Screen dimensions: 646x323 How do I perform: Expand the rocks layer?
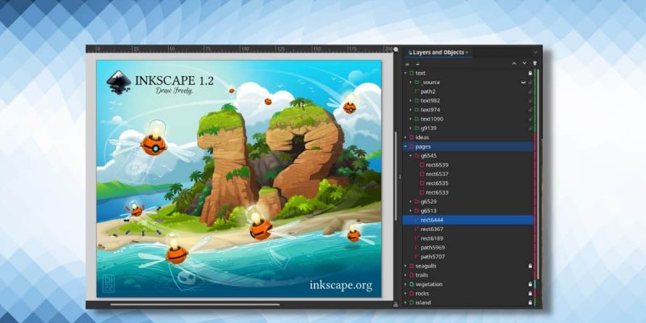(x=405, y=293)
